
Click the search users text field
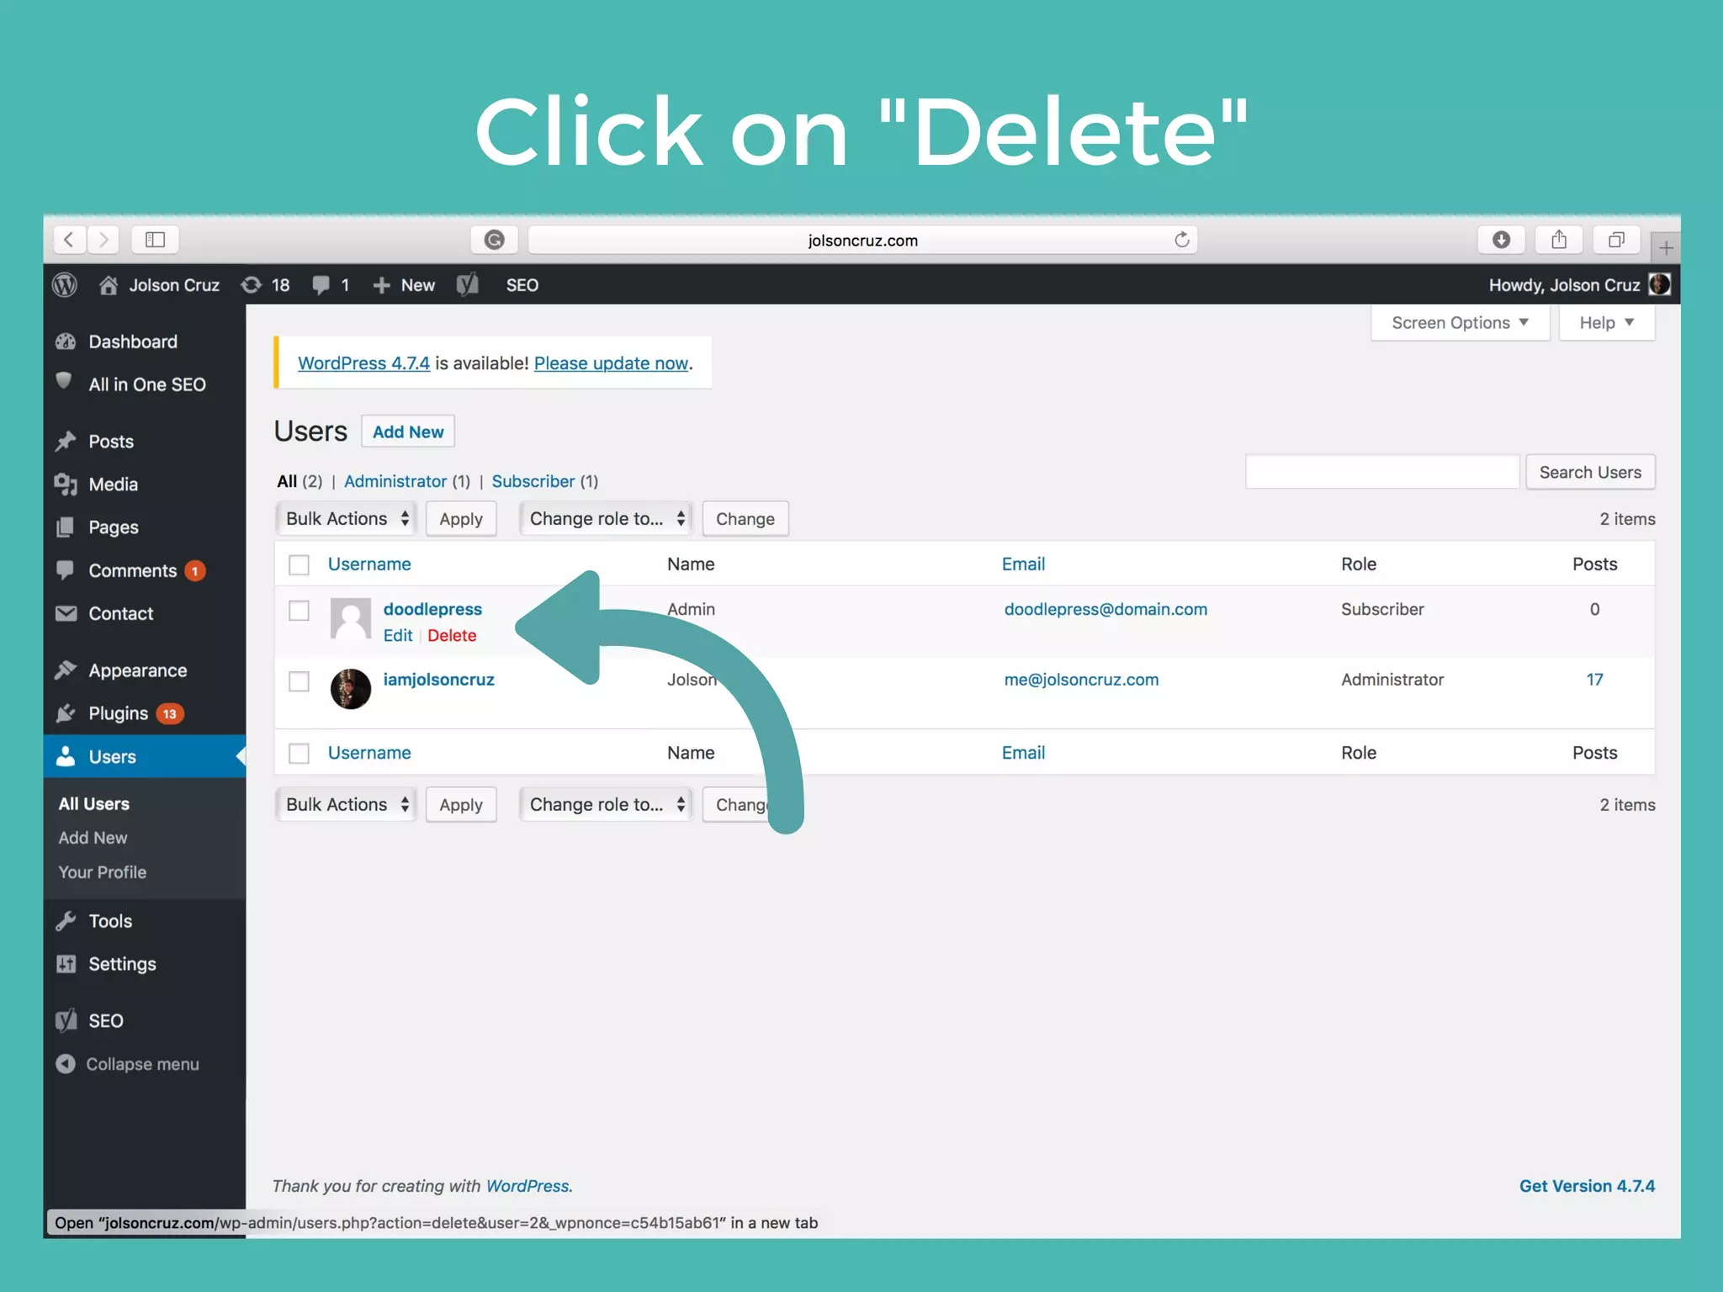[x=1382, y=472]
